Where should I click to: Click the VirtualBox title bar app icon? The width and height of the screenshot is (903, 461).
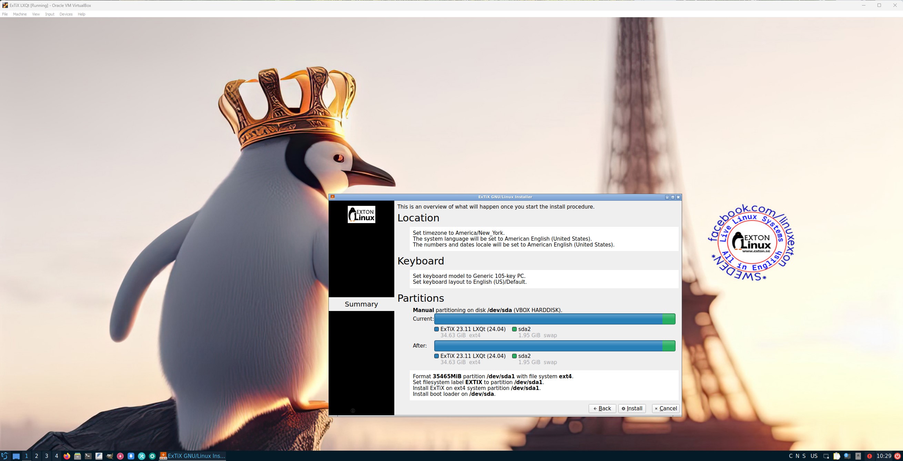pos(5,5)
